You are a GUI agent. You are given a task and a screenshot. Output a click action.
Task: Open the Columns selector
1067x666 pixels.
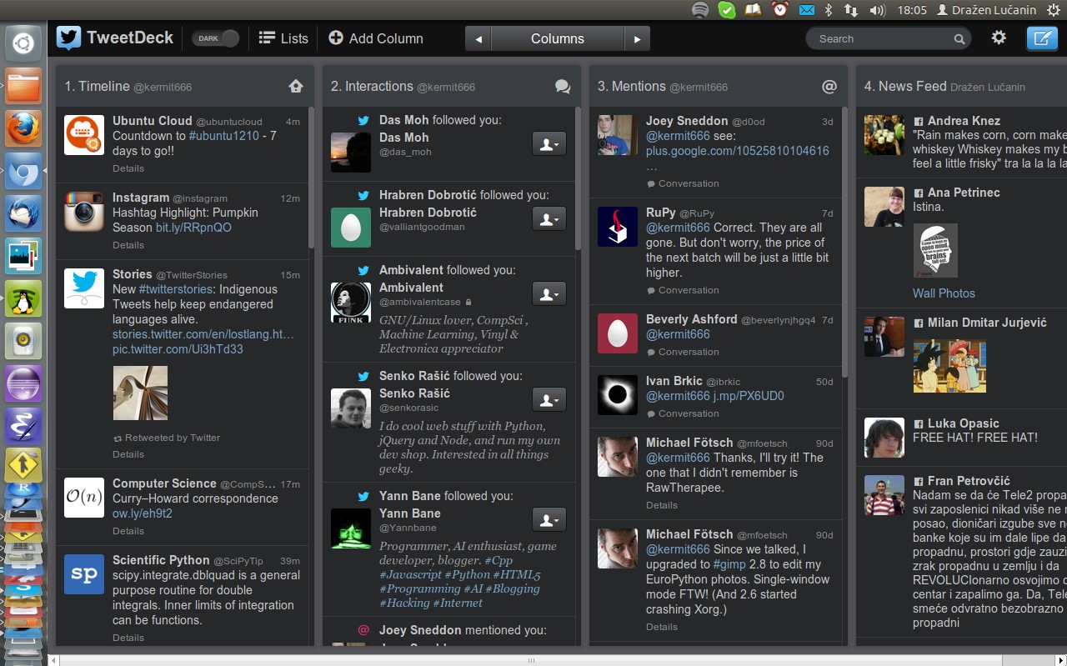(558, 38)
